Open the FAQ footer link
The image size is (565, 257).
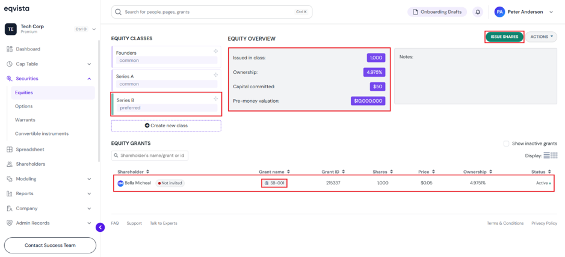coord(115,223)
